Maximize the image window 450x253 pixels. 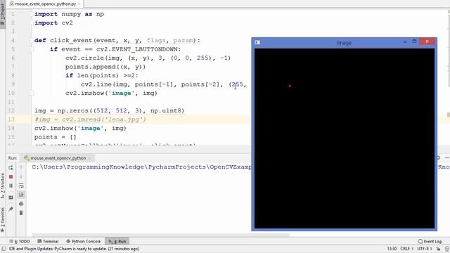pyautogui.click(x=414, y=41)
